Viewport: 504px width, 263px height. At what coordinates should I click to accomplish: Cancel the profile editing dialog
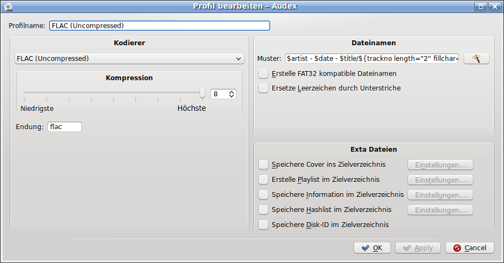click(469, 248)
